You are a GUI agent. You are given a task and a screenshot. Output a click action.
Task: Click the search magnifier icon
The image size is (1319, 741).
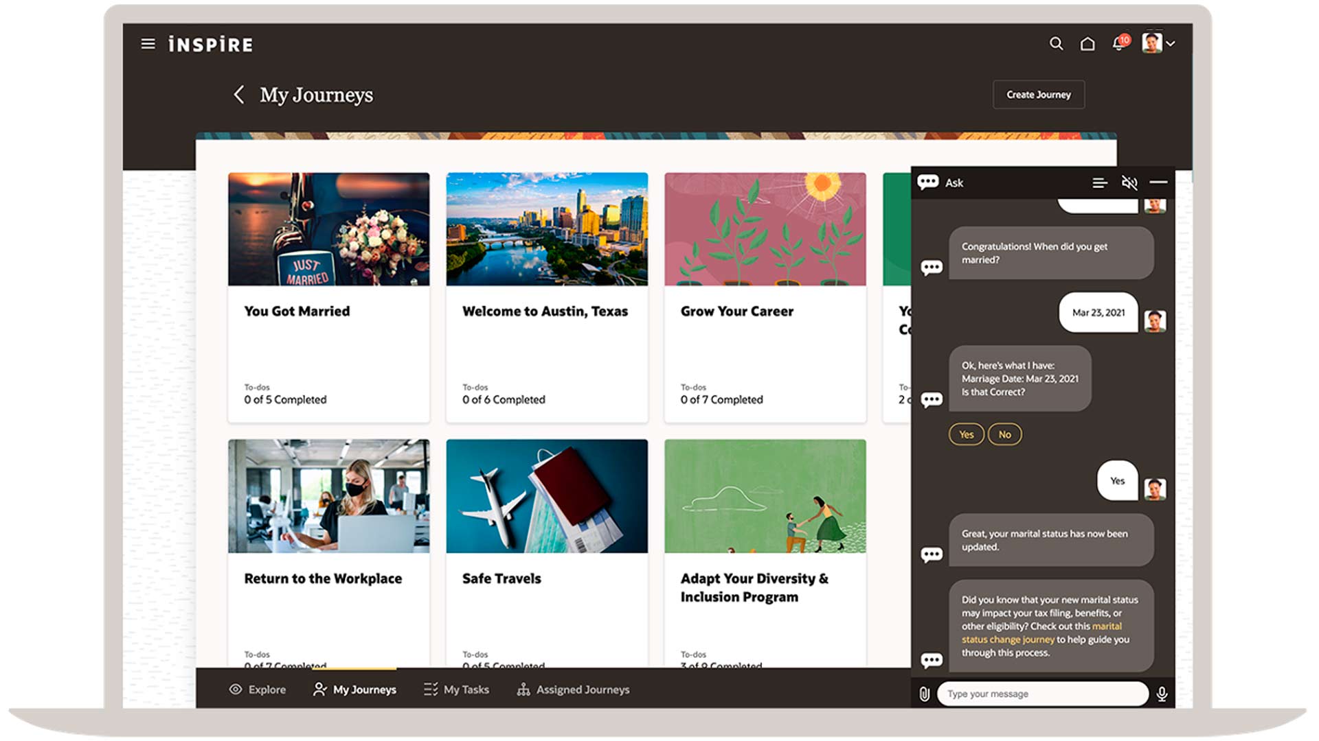(x=1056, y=44)
